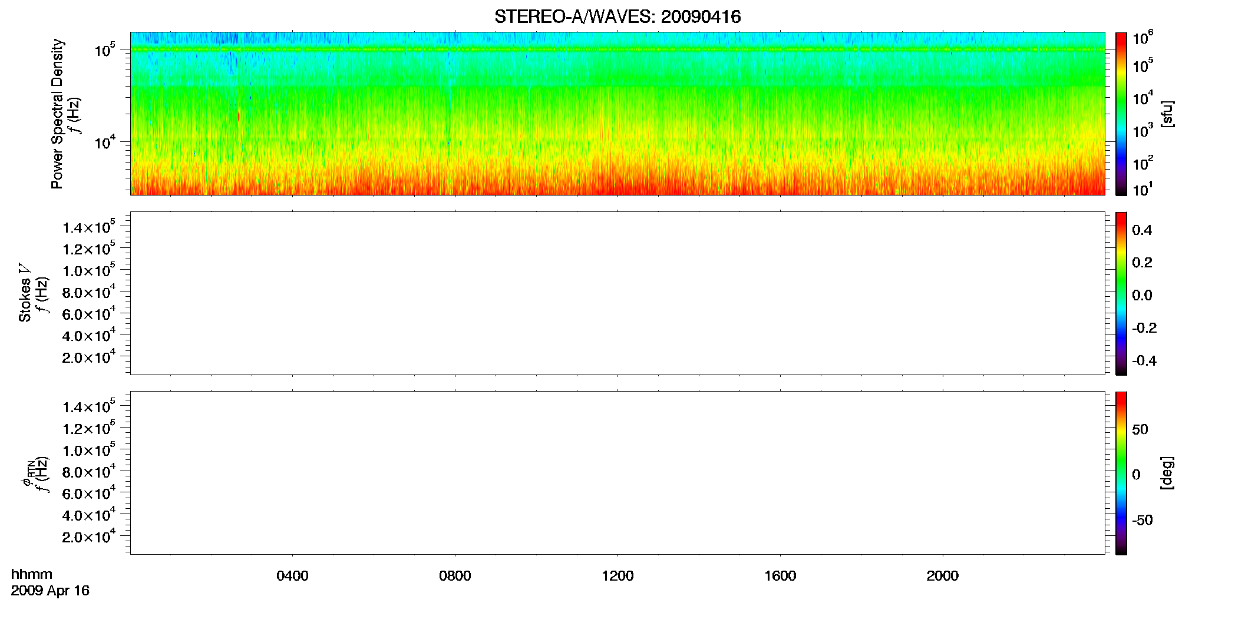1235x636 pixels.
Task: Click the -0.4 label on Stokes colorbar
Action: pyautogui.click(x=1144, y=361)
